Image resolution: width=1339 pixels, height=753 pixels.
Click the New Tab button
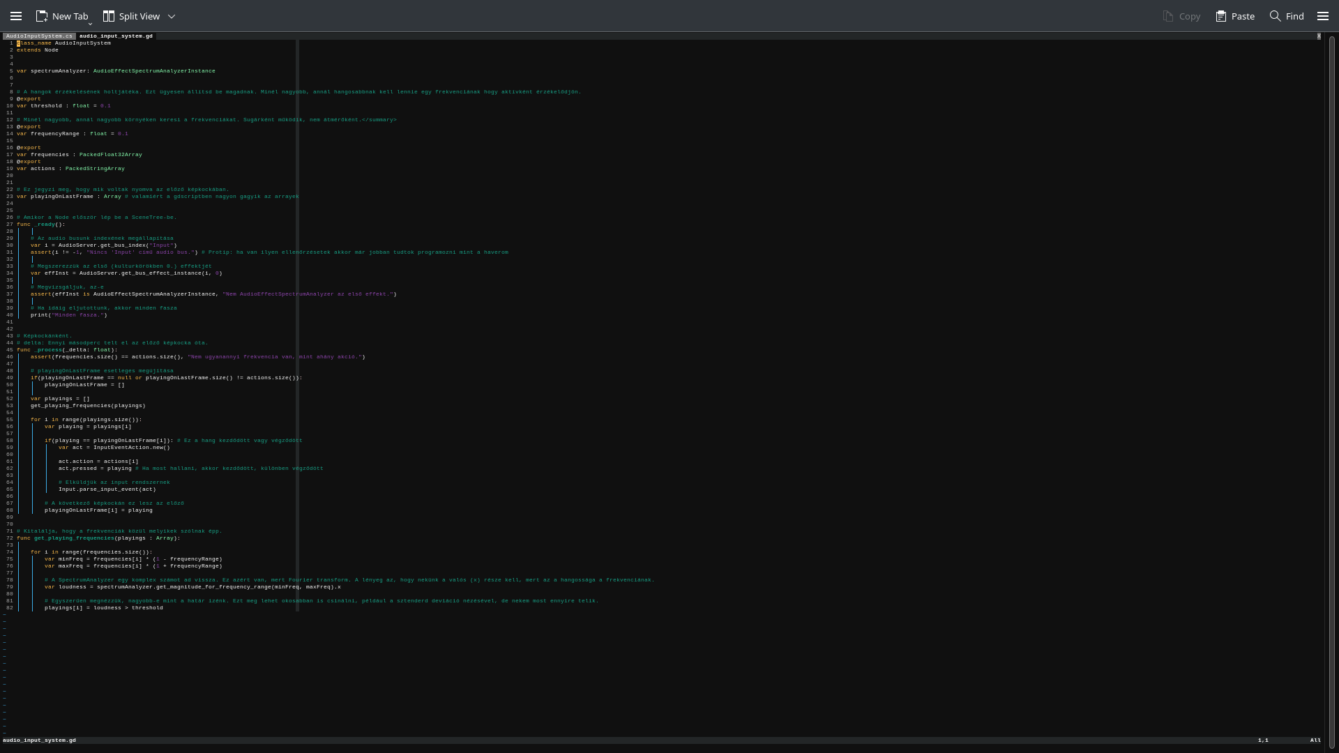[x=62, y=16]
